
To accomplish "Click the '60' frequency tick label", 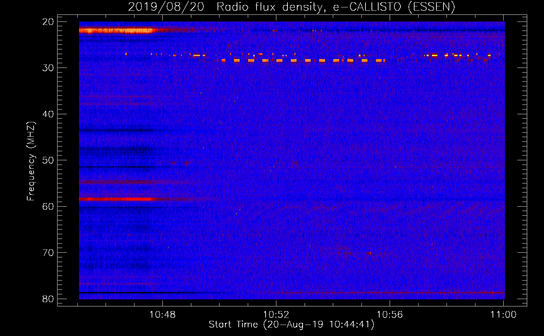I will 48,207.
